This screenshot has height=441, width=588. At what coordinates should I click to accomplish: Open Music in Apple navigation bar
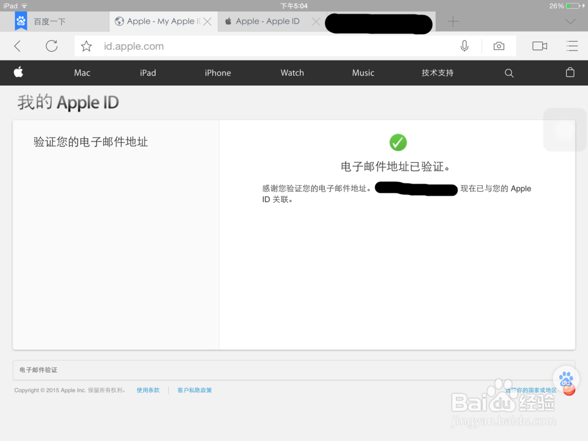click(x=363, y=73)
